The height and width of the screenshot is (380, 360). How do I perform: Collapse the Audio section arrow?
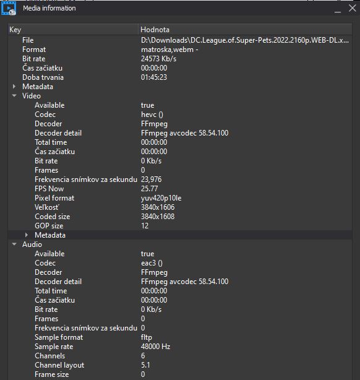[14, 244]
